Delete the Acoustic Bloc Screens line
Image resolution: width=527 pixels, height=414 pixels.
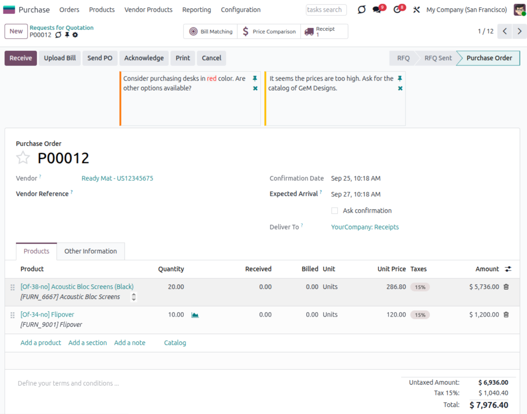(506, 287)
